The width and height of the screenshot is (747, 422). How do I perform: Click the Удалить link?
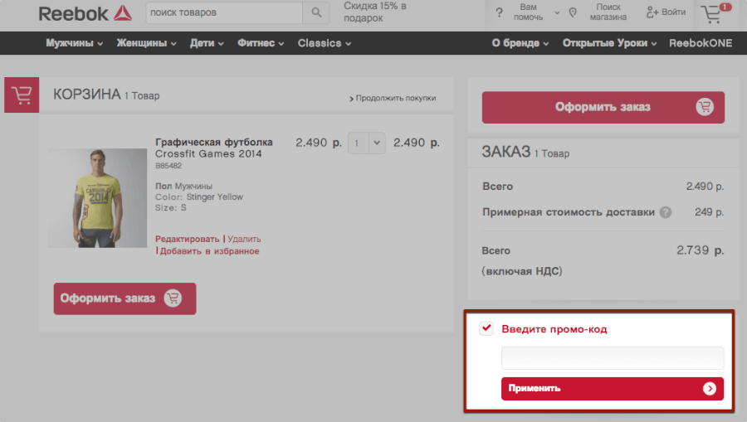click(244, 239)
